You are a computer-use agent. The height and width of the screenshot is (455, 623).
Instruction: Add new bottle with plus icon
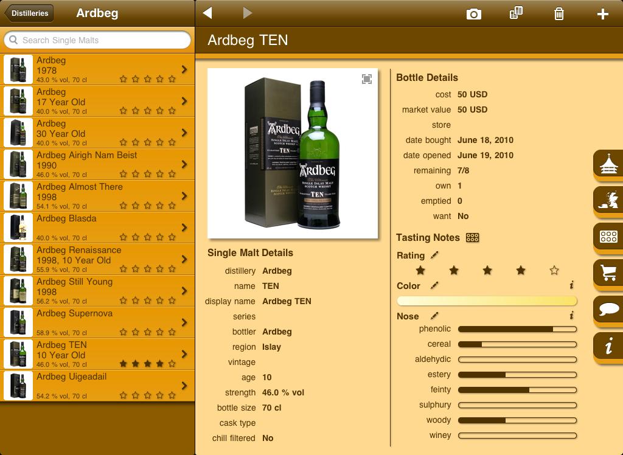pyautogui.click(x=602, y=14)
